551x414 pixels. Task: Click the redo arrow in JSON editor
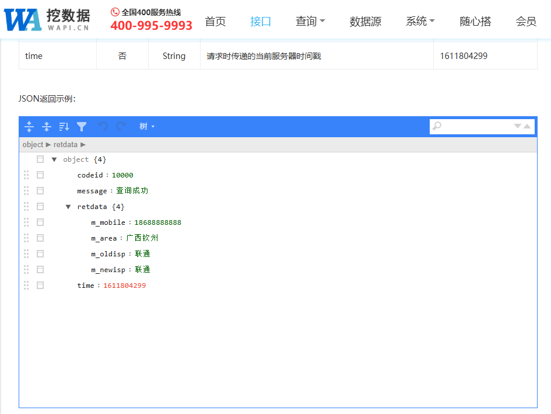click(x=121, y=126)
